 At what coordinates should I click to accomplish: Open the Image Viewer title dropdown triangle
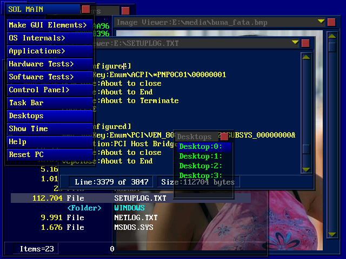(x=321, y=22)
